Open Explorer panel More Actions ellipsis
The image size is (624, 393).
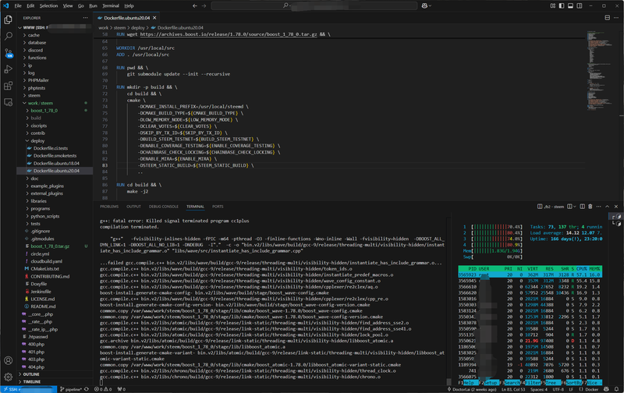(x=85, y=17)
